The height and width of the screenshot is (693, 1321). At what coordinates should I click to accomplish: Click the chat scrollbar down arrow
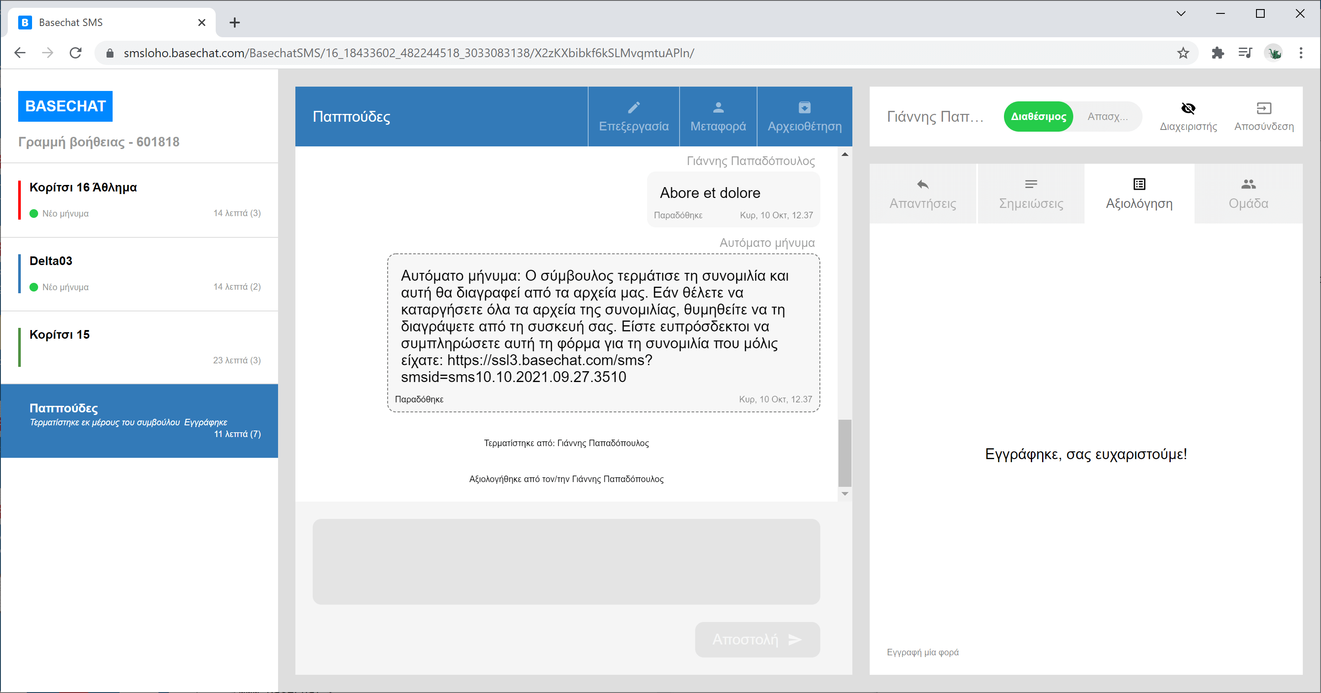point(845,493)
